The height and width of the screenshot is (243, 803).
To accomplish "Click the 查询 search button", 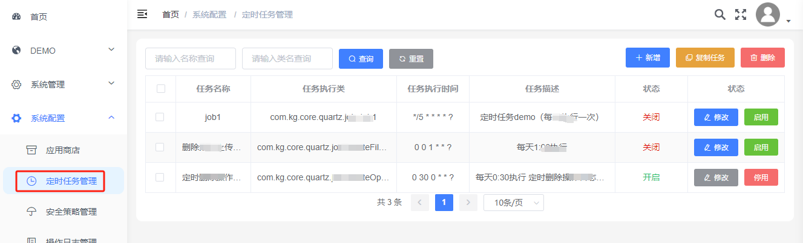I will click(361, 59).
